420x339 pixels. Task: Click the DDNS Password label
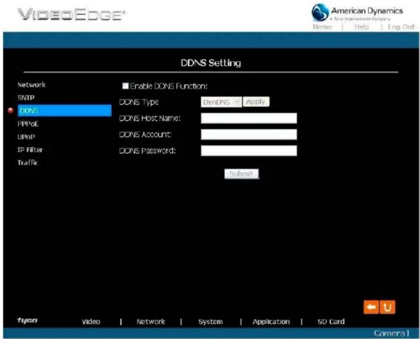pos(148,150)
